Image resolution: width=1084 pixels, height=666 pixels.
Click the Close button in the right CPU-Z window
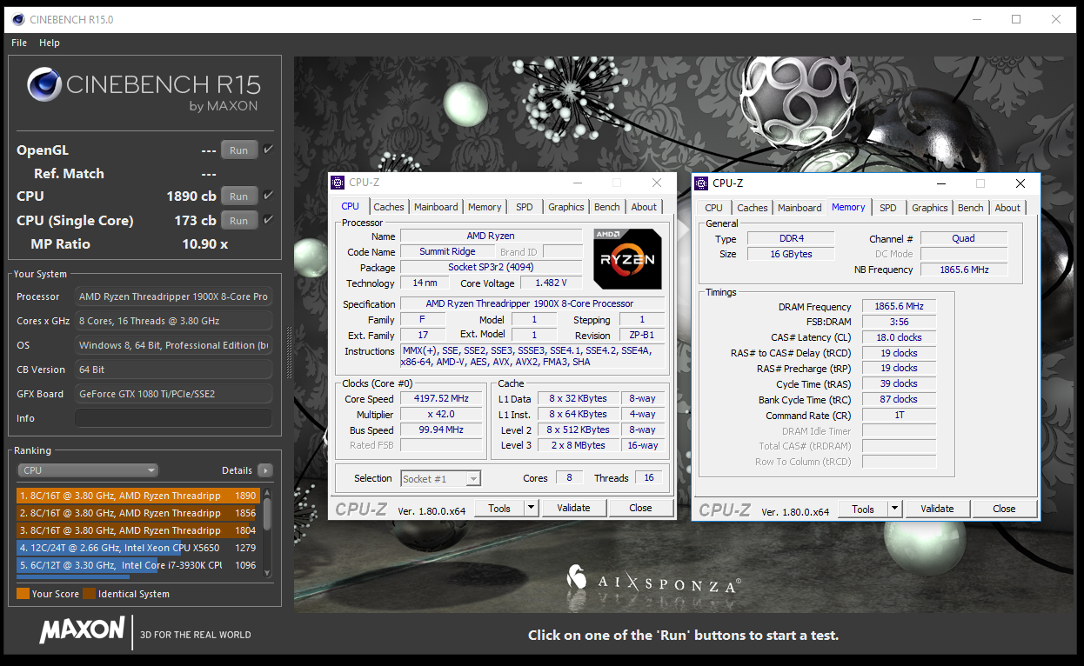tap(1004, 509)
